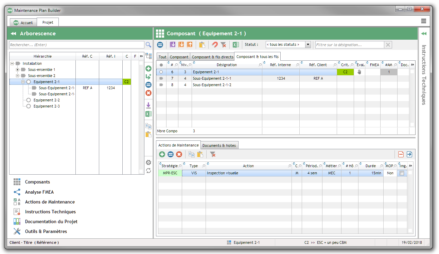This screenshot has width=439, height=254.
Task: Expand the Sous-ensemble 1 node
Action: 18,70
